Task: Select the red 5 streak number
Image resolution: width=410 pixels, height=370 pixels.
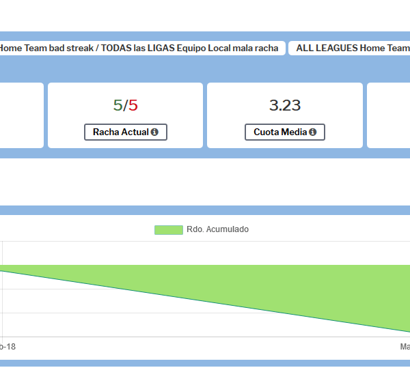Action: (x=133, y=105)
